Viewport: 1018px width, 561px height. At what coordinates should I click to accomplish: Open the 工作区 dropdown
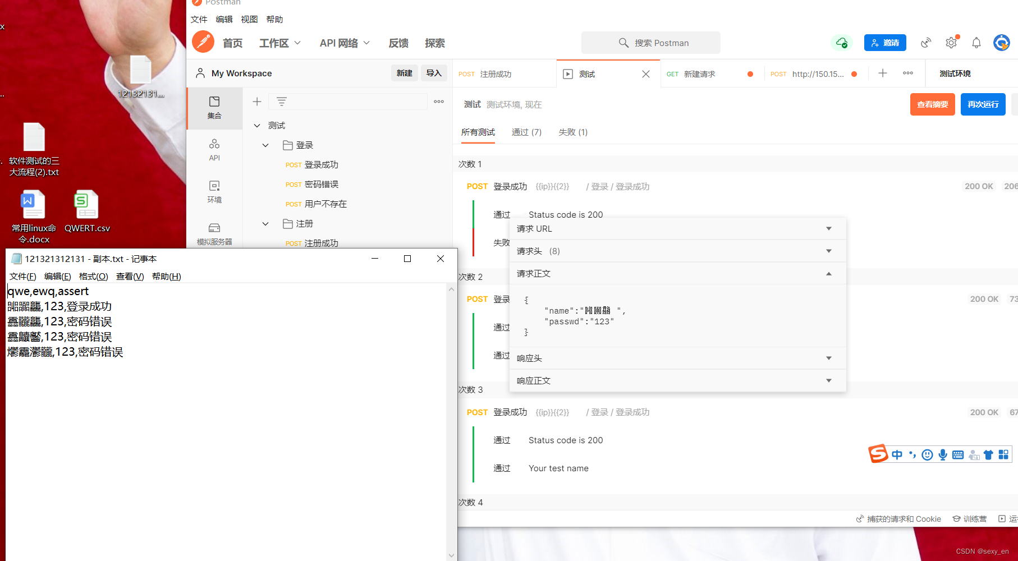(279, 43)
